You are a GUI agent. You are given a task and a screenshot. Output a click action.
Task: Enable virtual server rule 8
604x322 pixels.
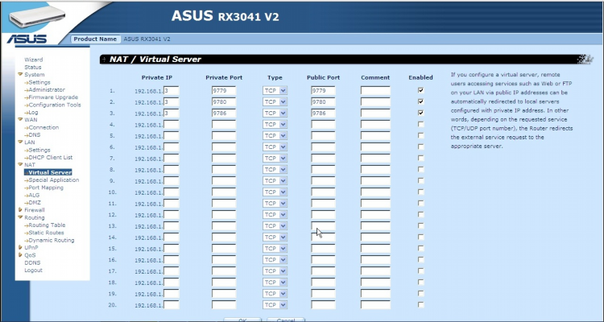pos(420,170)
